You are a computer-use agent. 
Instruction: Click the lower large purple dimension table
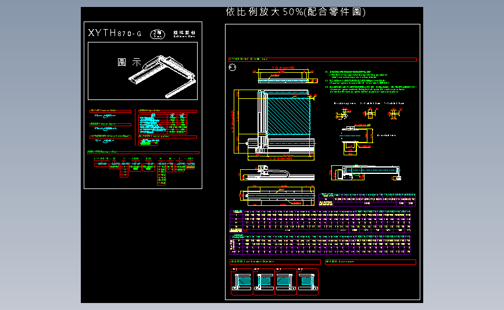[x=320, y=245]
